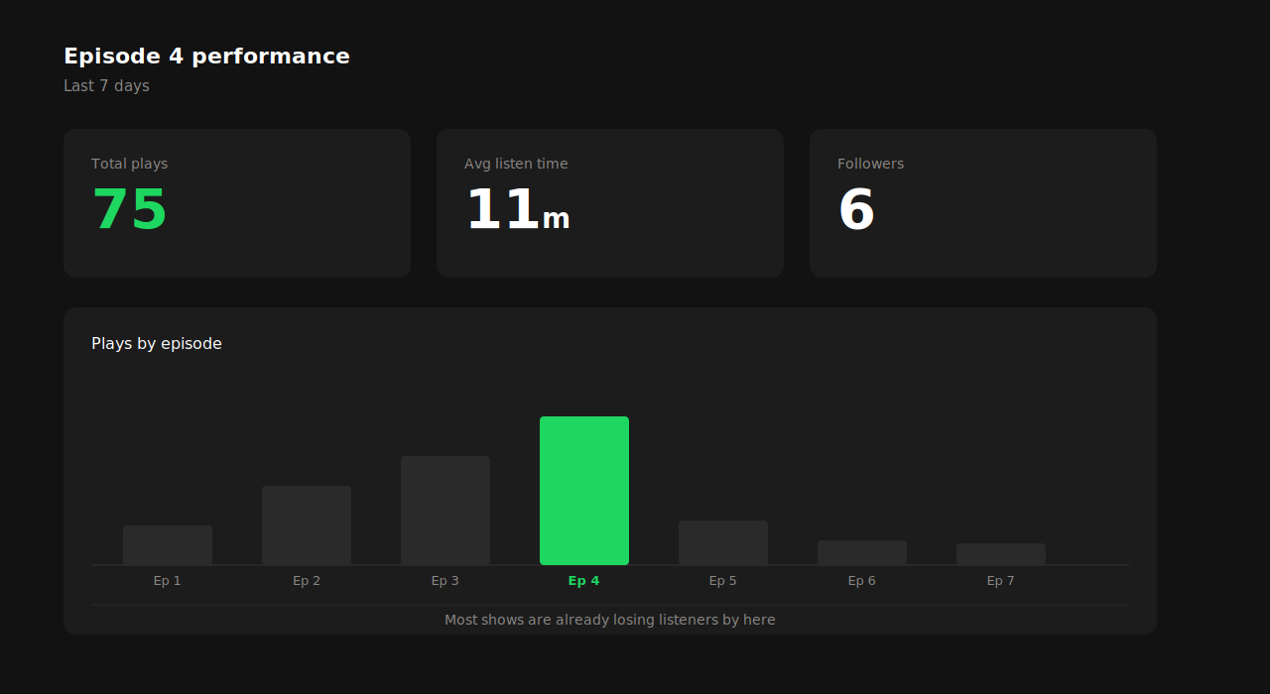Select the Ep 5 bar in chart

pyautogui.click(x=723, y=542)
